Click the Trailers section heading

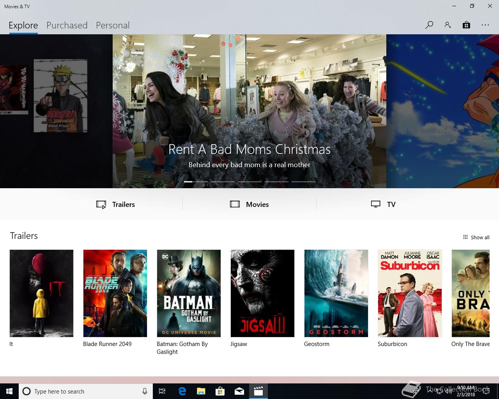pyautogui.click(x=24, y=236)
